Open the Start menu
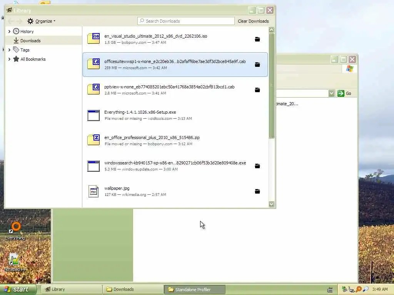Image resolution: width=394 pixels, height=295 pixels. tap(18, 290)
